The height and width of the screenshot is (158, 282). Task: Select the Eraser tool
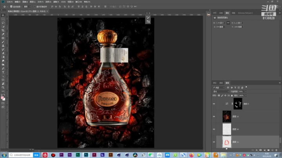tap(3, 53)
